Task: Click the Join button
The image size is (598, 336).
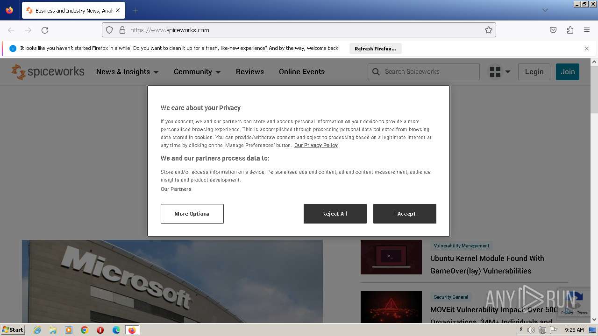Action: (x=568, y=71)
